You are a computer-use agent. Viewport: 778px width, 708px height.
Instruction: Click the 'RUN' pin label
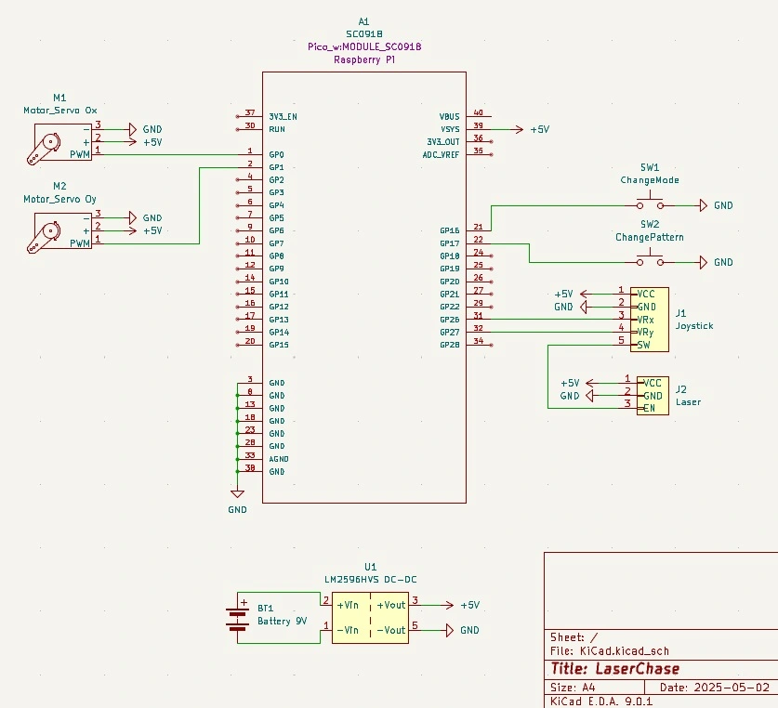pyautogui.click(x=277, y=129)
